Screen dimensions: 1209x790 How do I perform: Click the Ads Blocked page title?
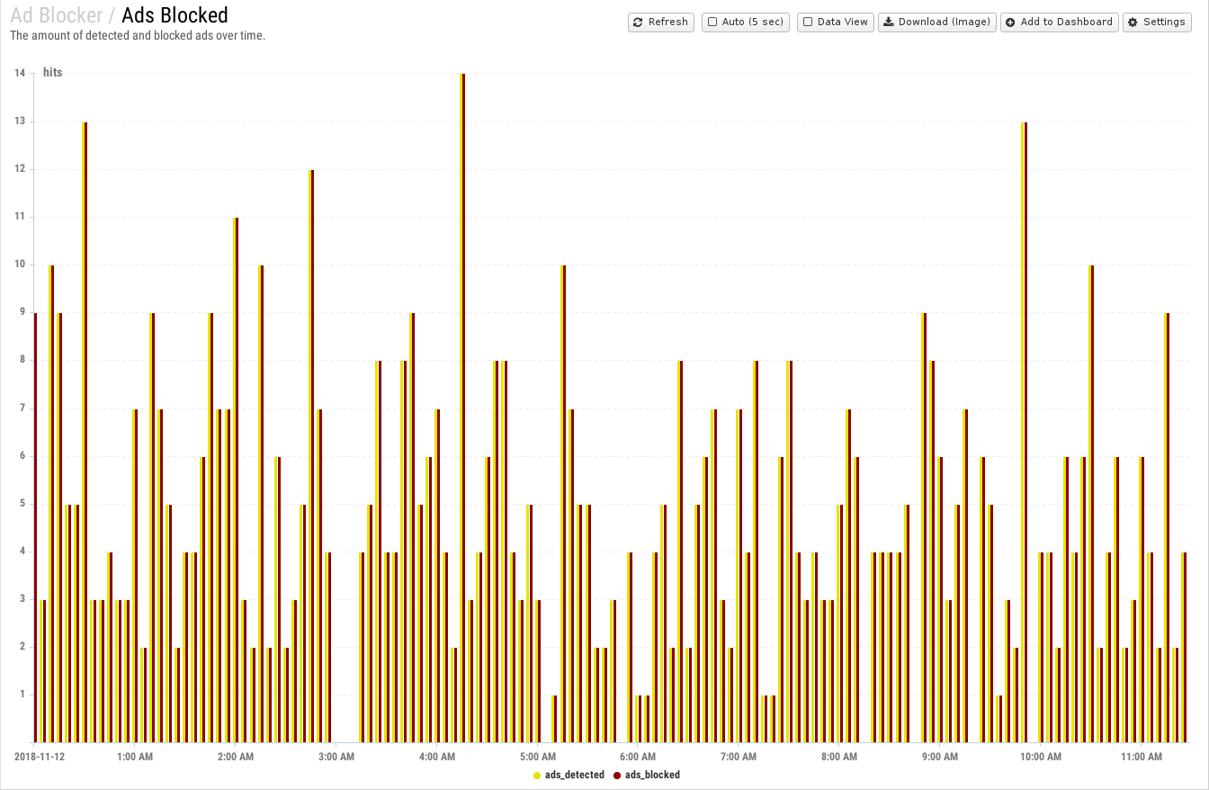coord(175,15)
